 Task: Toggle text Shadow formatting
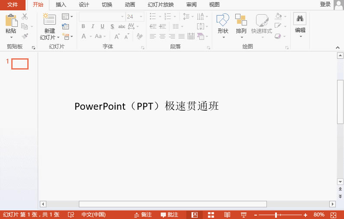[112, 26]
